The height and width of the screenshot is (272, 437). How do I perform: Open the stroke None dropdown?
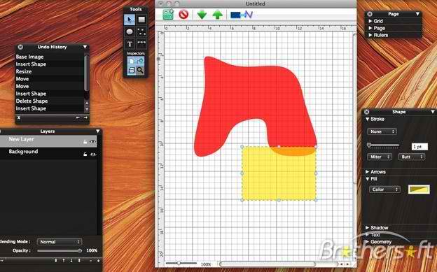(x=382, y=131)
